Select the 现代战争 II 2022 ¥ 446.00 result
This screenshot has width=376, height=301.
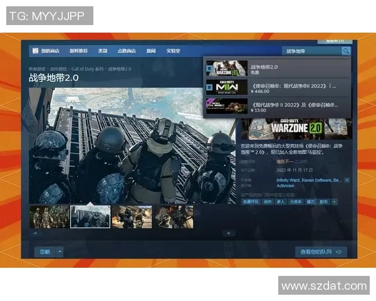point(278,88)
